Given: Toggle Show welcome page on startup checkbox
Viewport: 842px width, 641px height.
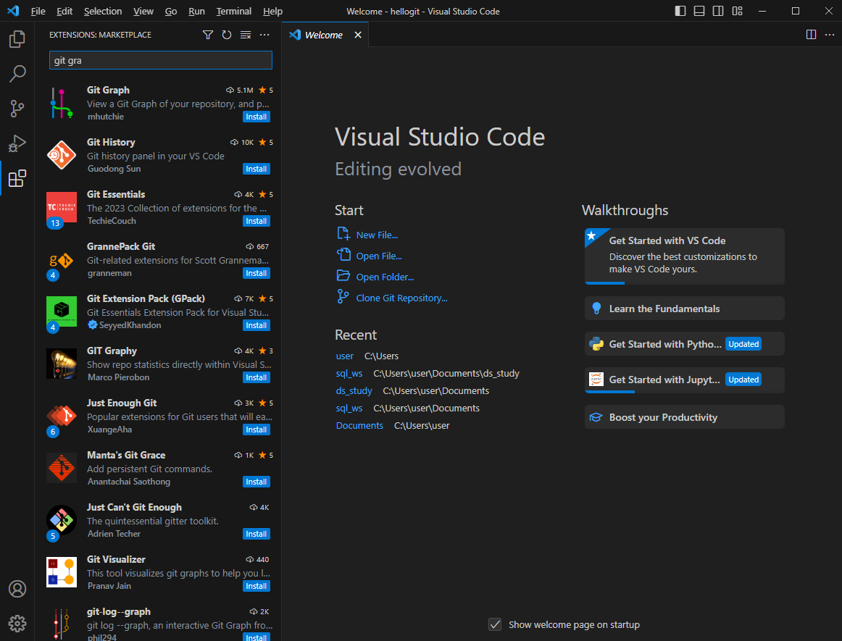Looking at the screenshot, I should pos(495,624).
